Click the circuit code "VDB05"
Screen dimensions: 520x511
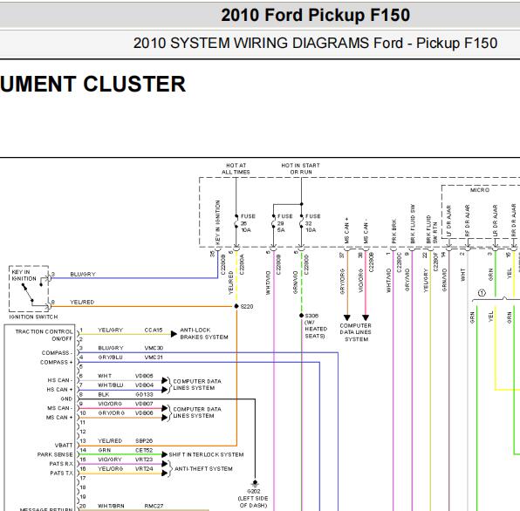[144, 376]
